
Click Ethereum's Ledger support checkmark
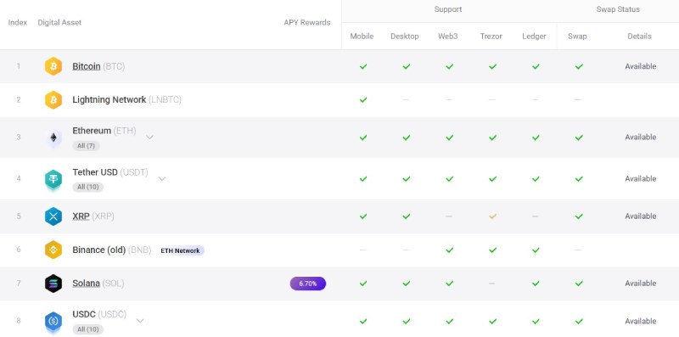[x=536, y=138]
